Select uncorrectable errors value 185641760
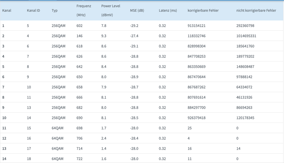 click(245, 46)
